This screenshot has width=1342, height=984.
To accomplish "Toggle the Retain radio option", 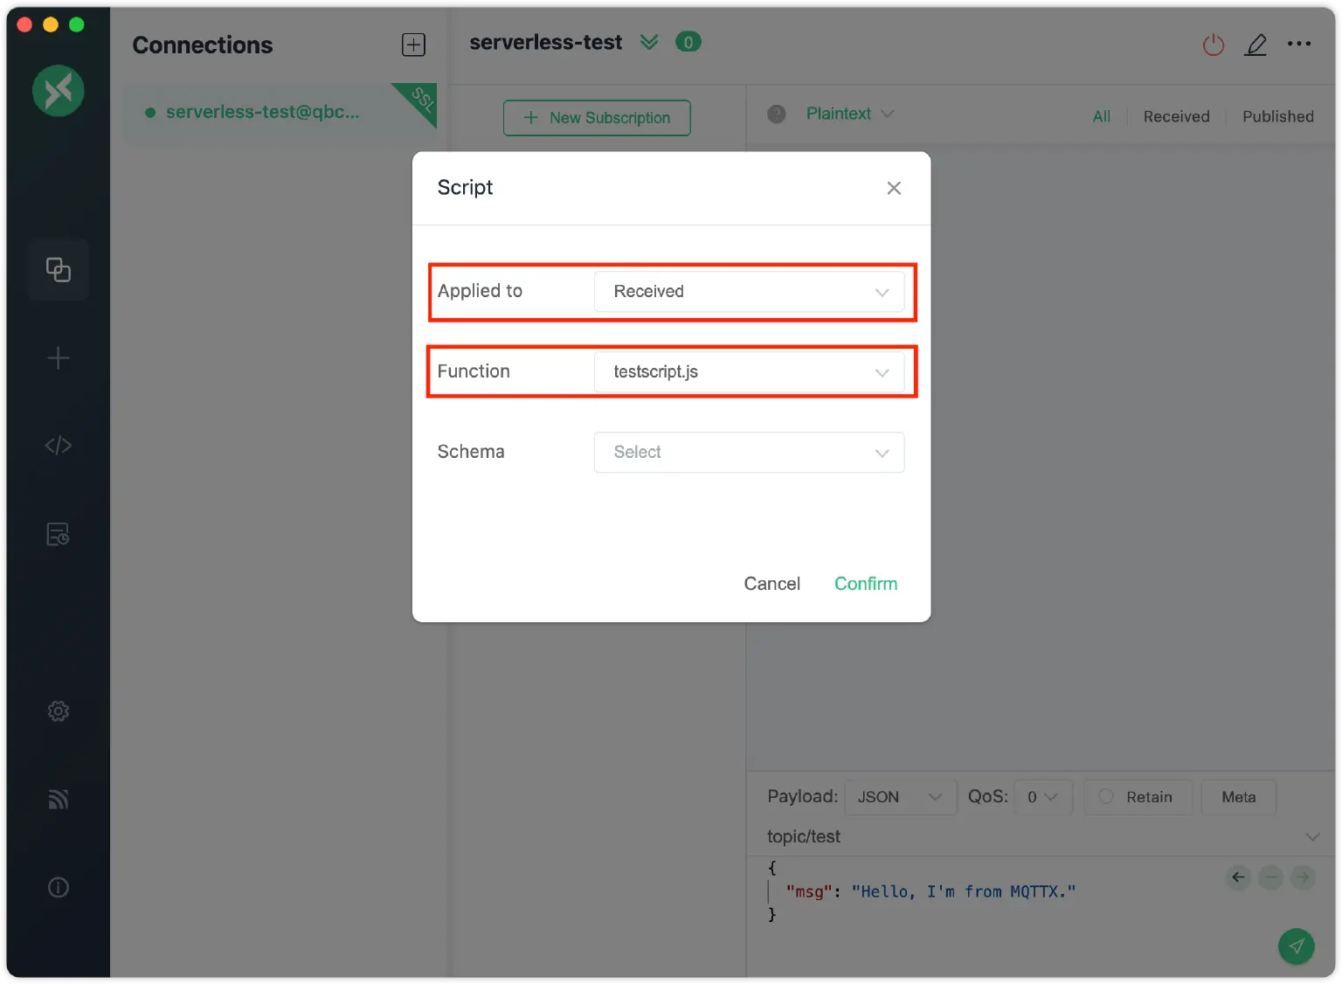I will coord(1137,797).
